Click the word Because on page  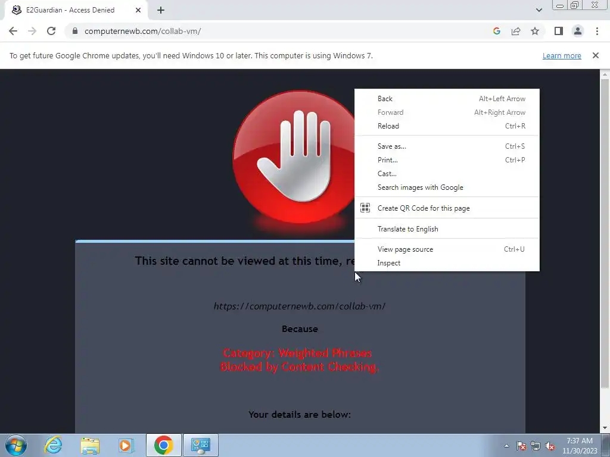[300, 328]
